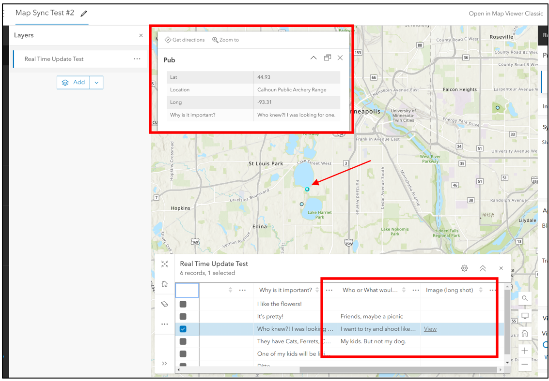Collapse the Pub popup with the chevron

[x=314, y=58]
